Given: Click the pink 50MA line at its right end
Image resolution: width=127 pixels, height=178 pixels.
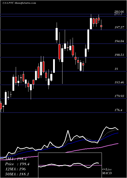Looking at the screenshot, I should click(x=118, y=144).
